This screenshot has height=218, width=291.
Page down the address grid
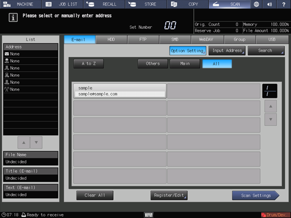(271, 120)
